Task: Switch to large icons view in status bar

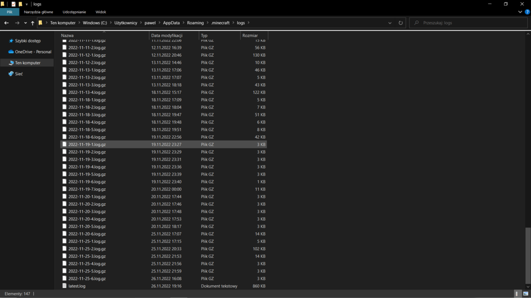Action: click(526, 294)
